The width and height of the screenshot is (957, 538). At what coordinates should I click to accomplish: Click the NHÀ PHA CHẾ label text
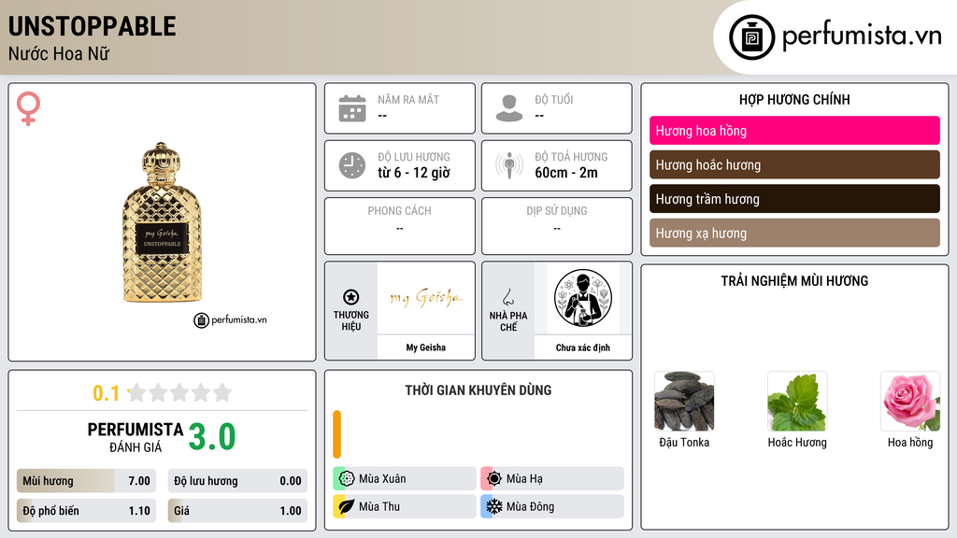pos(507,321)
